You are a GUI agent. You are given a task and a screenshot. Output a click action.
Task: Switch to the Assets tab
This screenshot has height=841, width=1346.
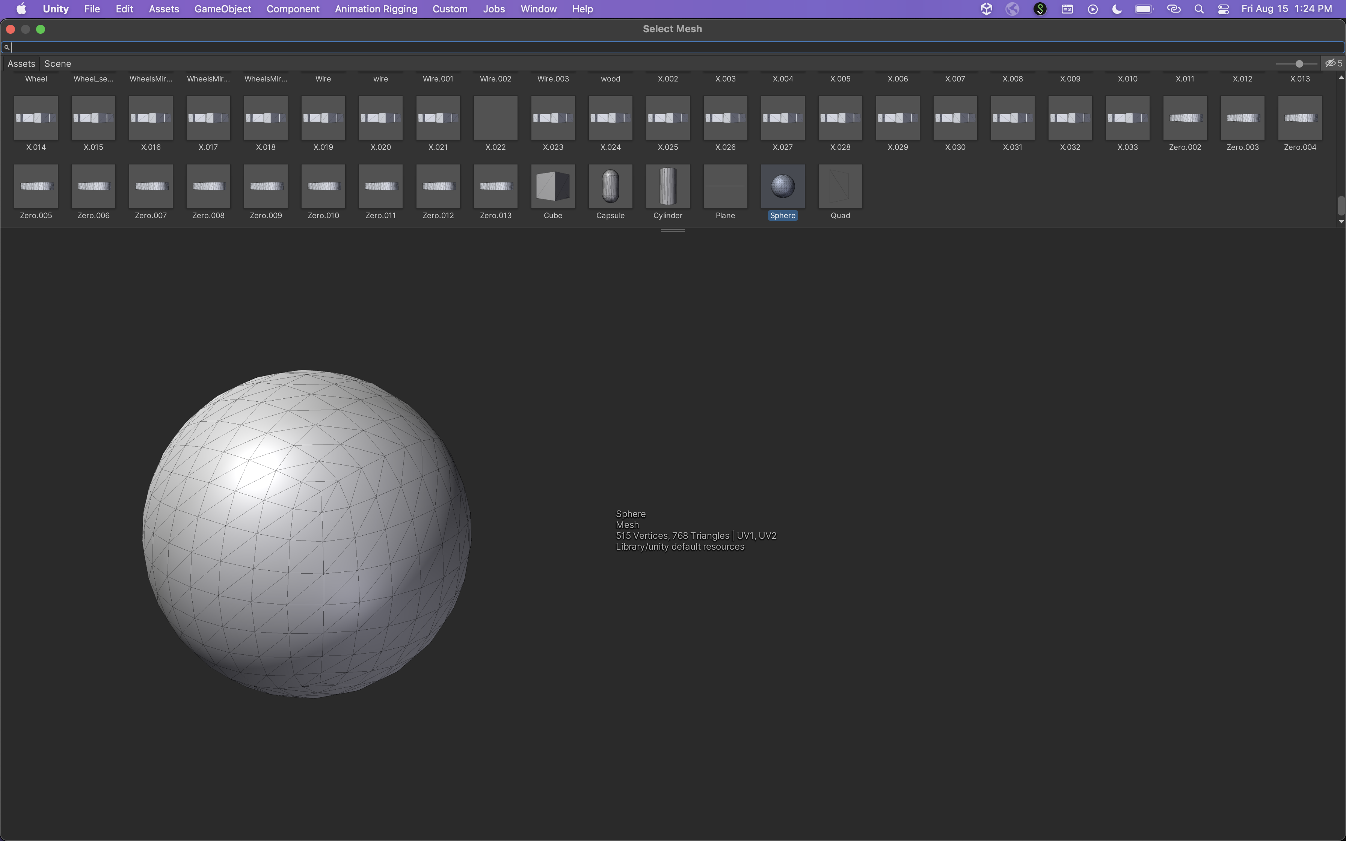(x=22, y=63)
